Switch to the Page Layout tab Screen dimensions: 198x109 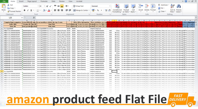pos(32,1)
